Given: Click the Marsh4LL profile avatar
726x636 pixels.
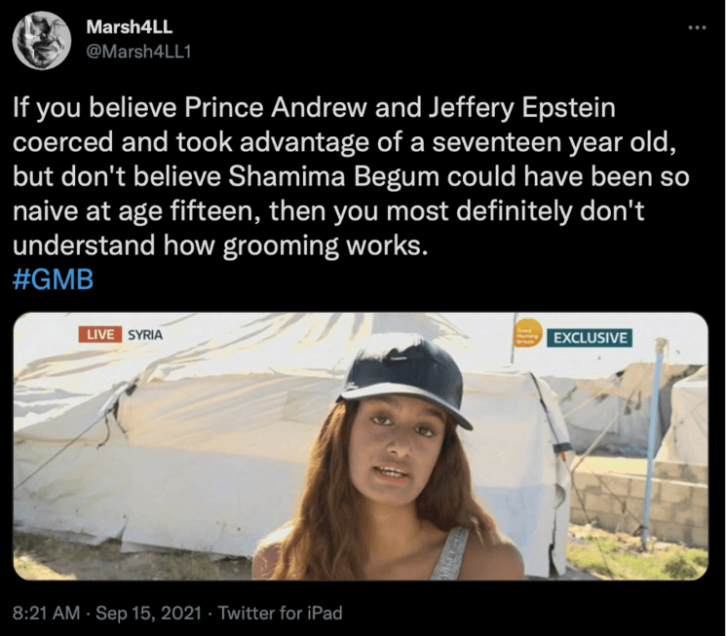Looking at the screenshot, I should 42,41.
